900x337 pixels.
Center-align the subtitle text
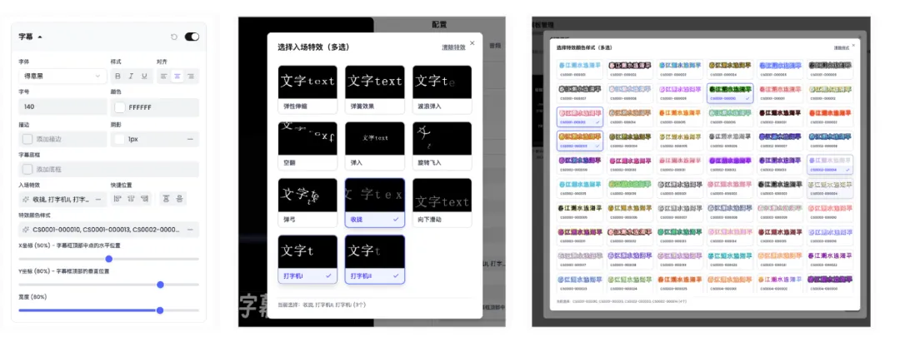177,77
